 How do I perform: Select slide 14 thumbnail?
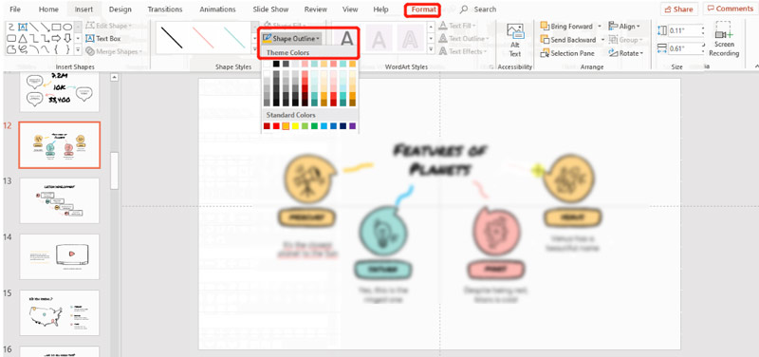[x=60, y=256]
